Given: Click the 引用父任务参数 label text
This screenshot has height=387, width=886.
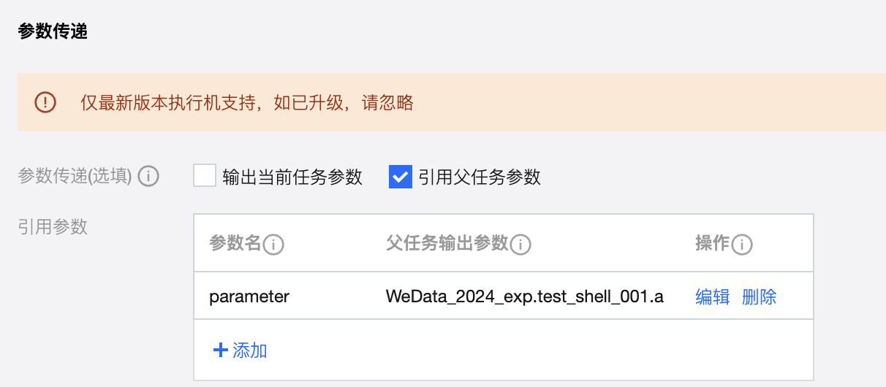Looking at the screenshot, I should click(480, 177).
